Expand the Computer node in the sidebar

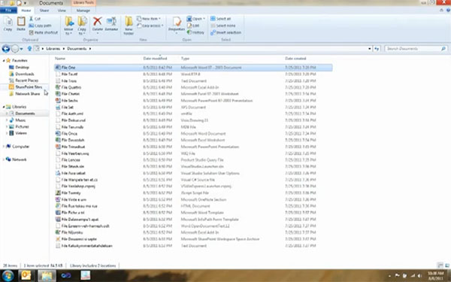[4, 147]
